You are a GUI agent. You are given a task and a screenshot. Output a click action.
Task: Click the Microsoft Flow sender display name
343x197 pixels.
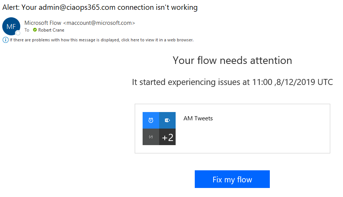[43, 23]
